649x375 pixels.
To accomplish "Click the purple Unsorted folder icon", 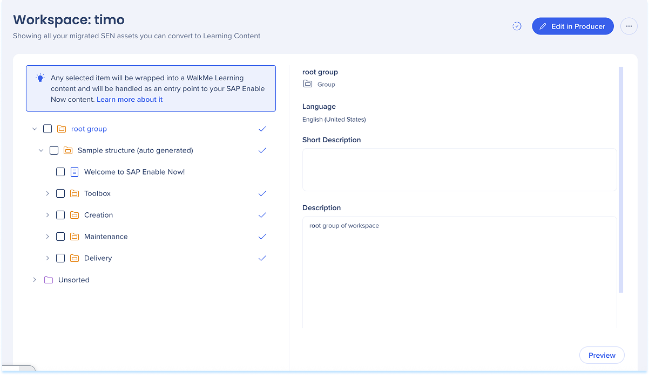I will point(49,280).
